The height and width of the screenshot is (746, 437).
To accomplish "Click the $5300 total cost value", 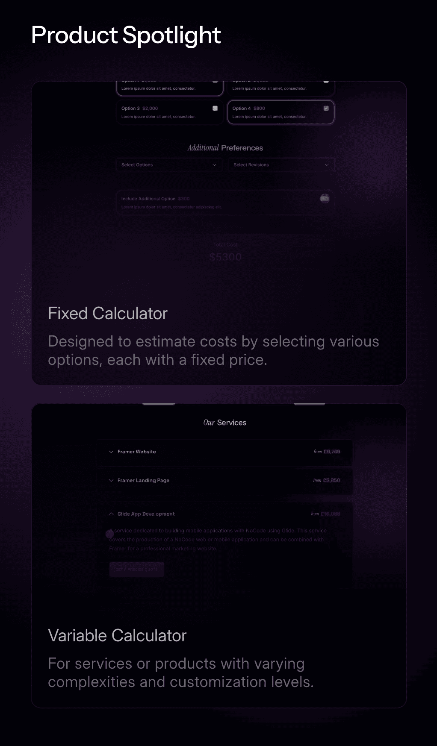I will tap(225, 257).
